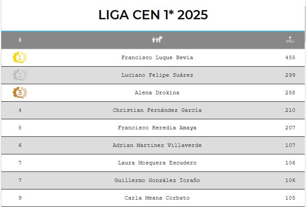Click the bronze third-place laurel medal icon
The height and width of the screenshot is (207, 306).
tap(20, 93)
